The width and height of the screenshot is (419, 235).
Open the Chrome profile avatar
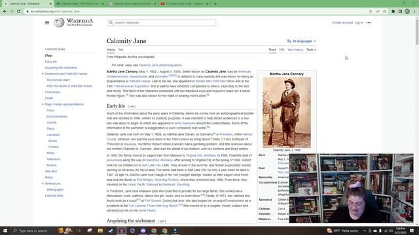pos(407,12)
